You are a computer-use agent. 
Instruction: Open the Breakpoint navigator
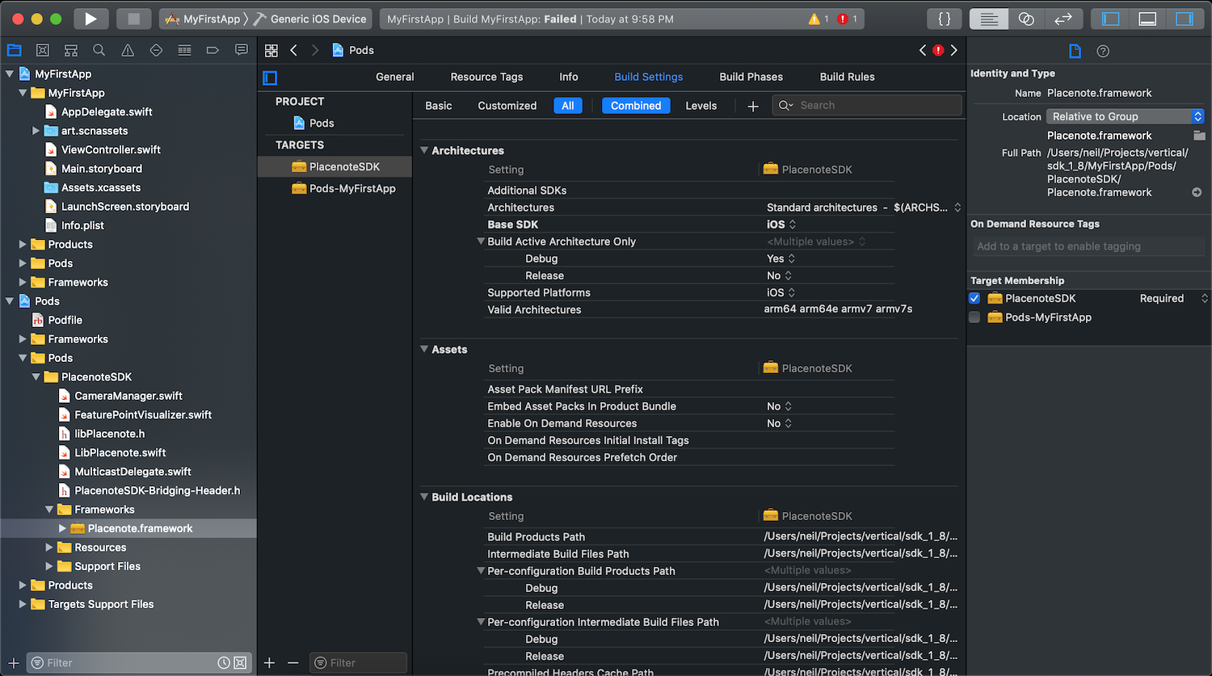pyautogui.click(x=213, y=50)
